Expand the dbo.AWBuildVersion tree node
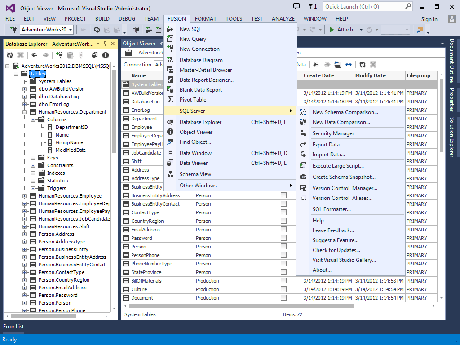Image resolution: width=460 pixels, height=345 pixels. tap(25, 89)
